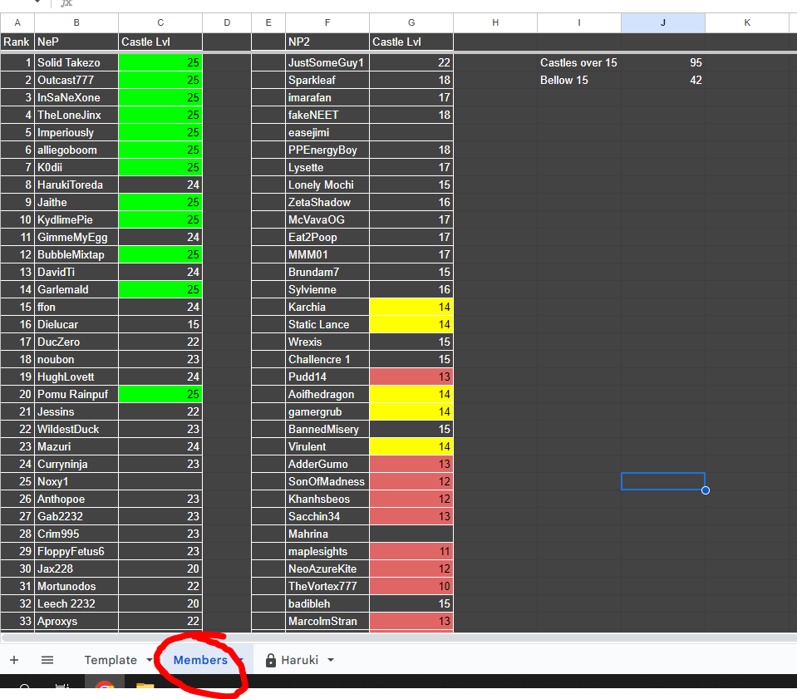Select JustSomeGuy1's castle level 22 cell
797x699 pixels.
[411, 62]
